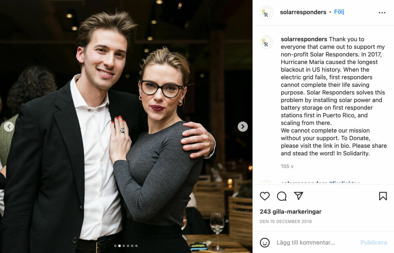
Task: Like the post with the heart icon
Action: click(265, 196)
